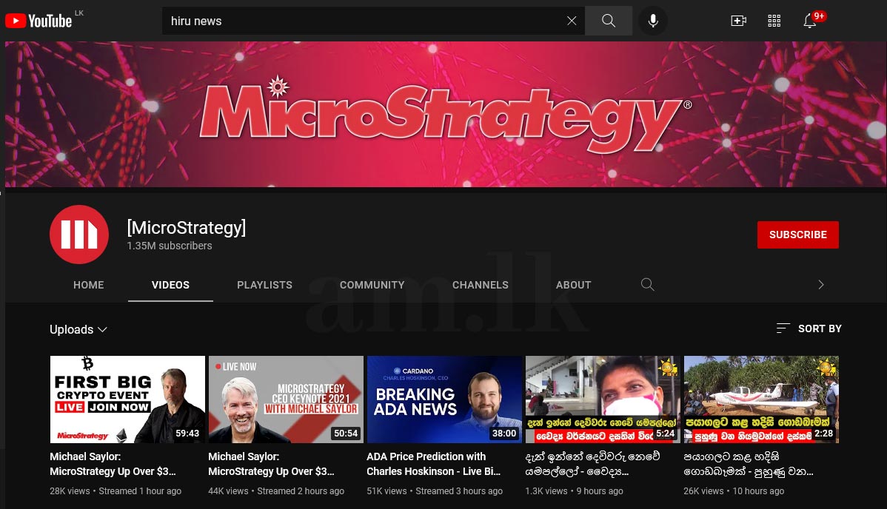887x509 pixels.
Task: Open the Sinhala video title from 10 hours ago
Action: (749, 464)
